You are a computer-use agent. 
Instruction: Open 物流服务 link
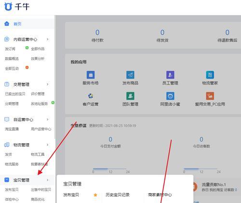[12, 164]
